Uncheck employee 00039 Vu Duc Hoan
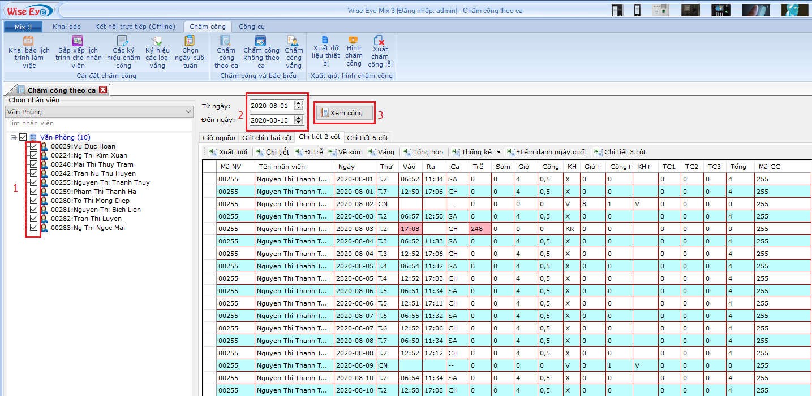The height and width of the screenshot is (396, 812). click(x=33, y=146)
